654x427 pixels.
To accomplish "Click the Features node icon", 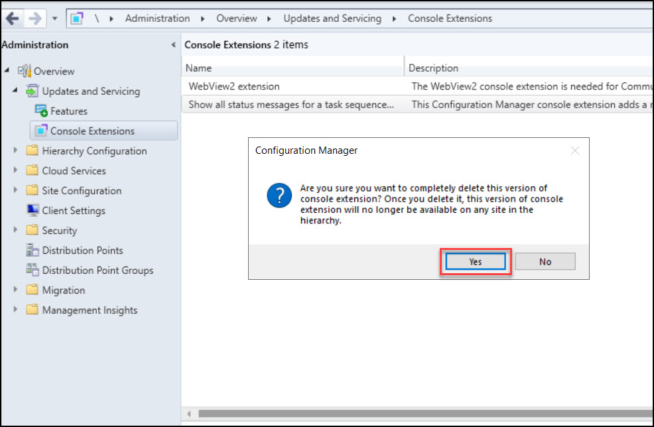I will click(x=41, y=111).
